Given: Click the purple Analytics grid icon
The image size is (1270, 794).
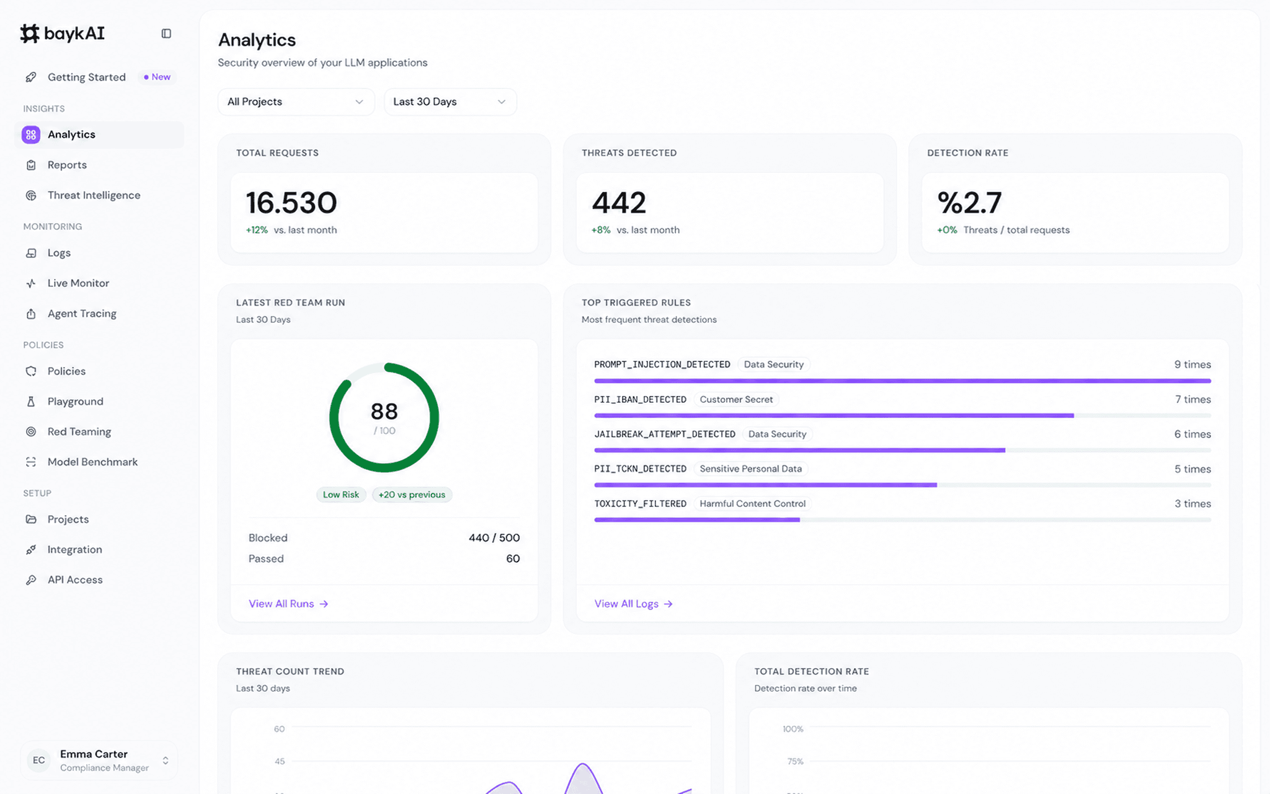Looking at the screenshot, I should [31, 135].
